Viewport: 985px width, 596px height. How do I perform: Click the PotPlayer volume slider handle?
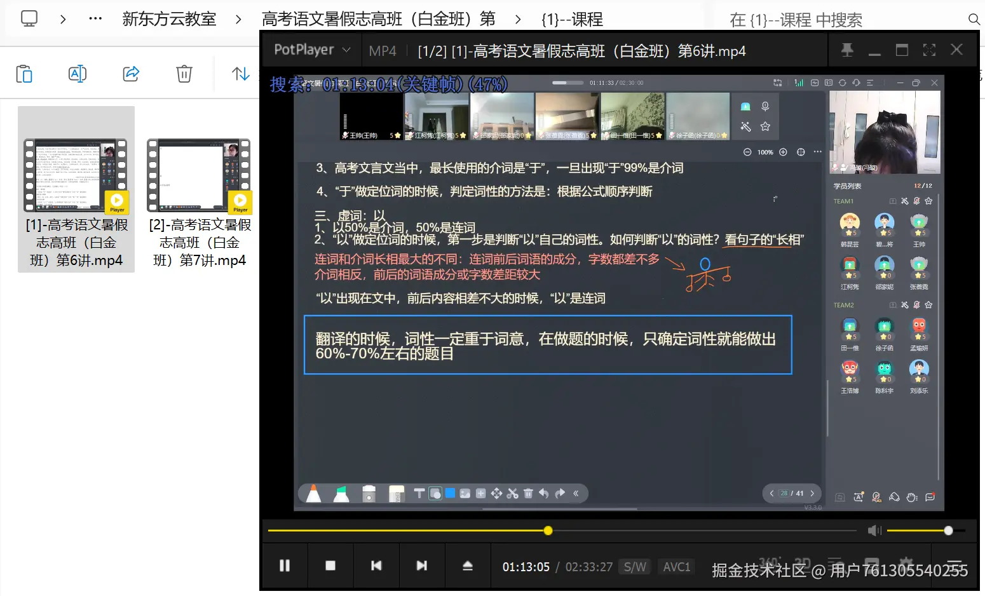pyautogui.click(x=948, y=531)
